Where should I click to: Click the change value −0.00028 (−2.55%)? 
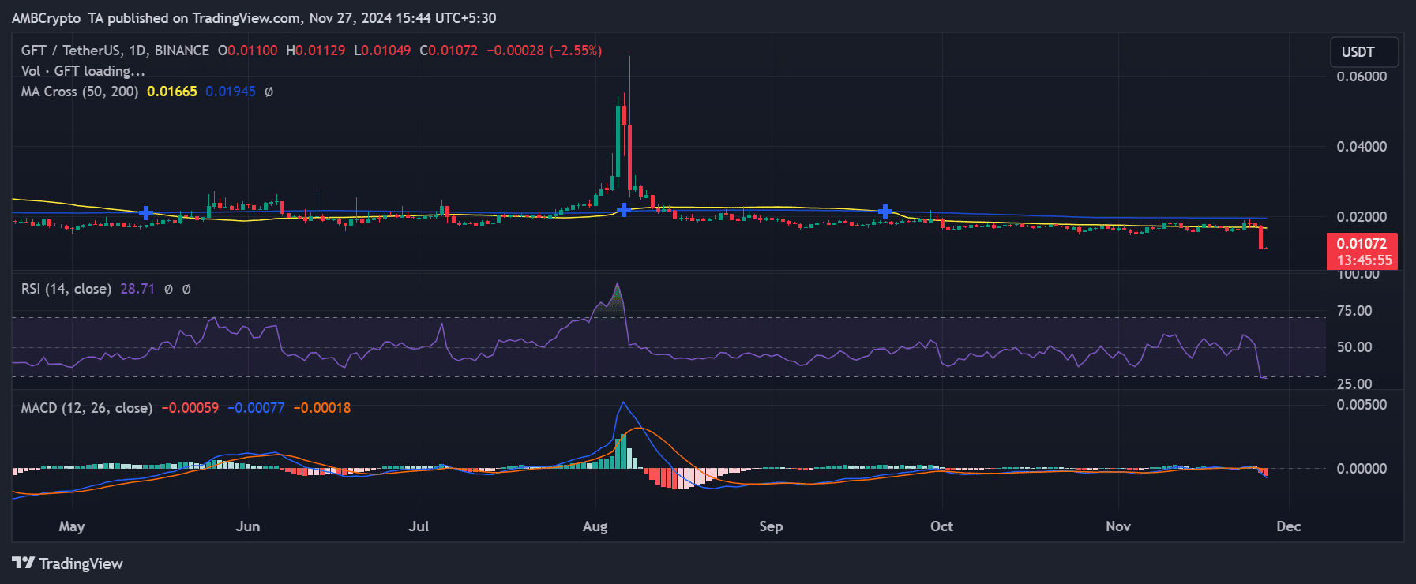[544, 51]
